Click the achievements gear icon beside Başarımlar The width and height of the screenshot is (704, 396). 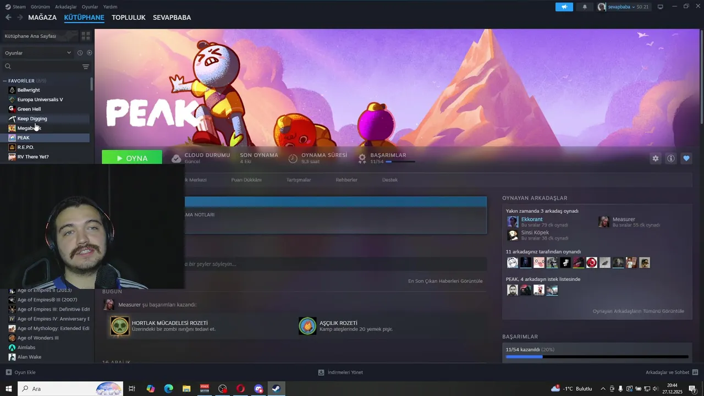pyautogui.click(x=362, y=158)
